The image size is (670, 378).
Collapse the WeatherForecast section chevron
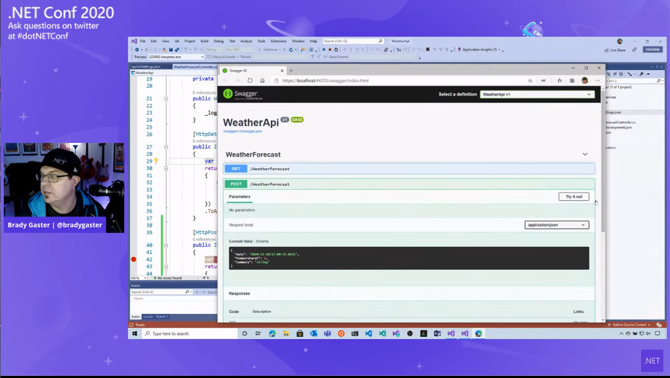tap(585, 154)
